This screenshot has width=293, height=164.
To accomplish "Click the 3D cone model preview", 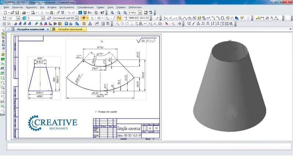I will point(227,87).
